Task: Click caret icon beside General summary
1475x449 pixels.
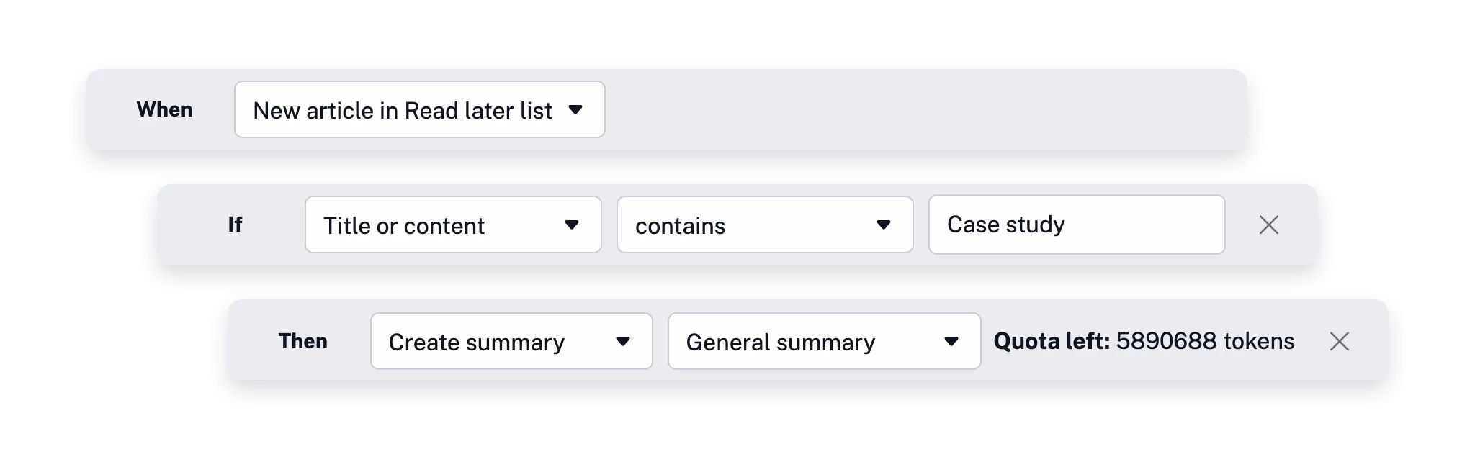Action: (x=951, y=341)
